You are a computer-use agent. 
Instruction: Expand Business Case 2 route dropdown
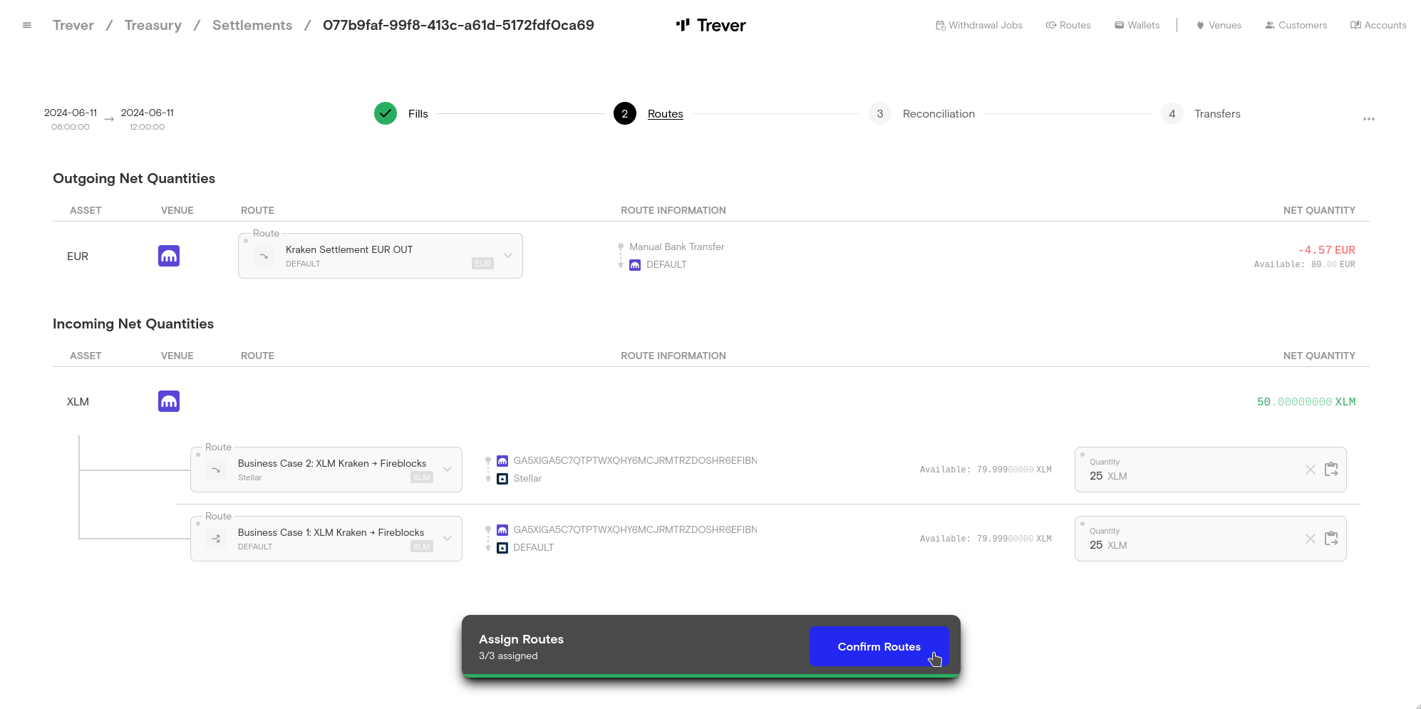tap(448, 470)
